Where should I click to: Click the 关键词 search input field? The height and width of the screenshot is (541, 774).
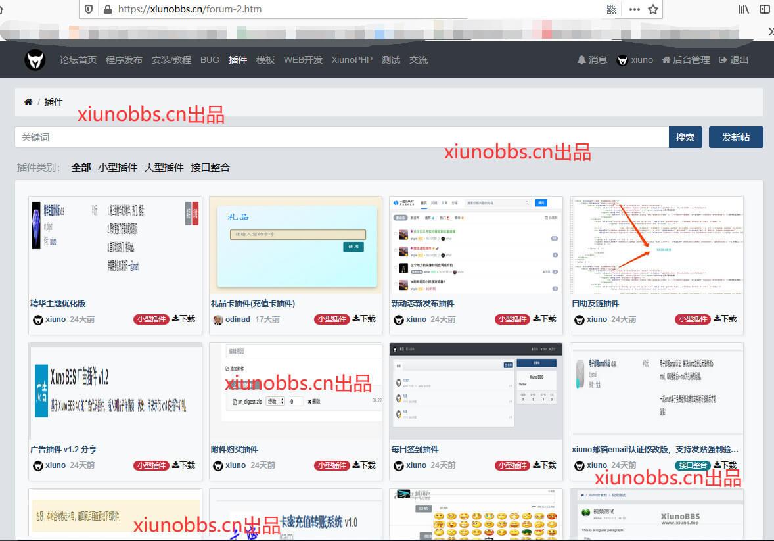pos(342,137)
